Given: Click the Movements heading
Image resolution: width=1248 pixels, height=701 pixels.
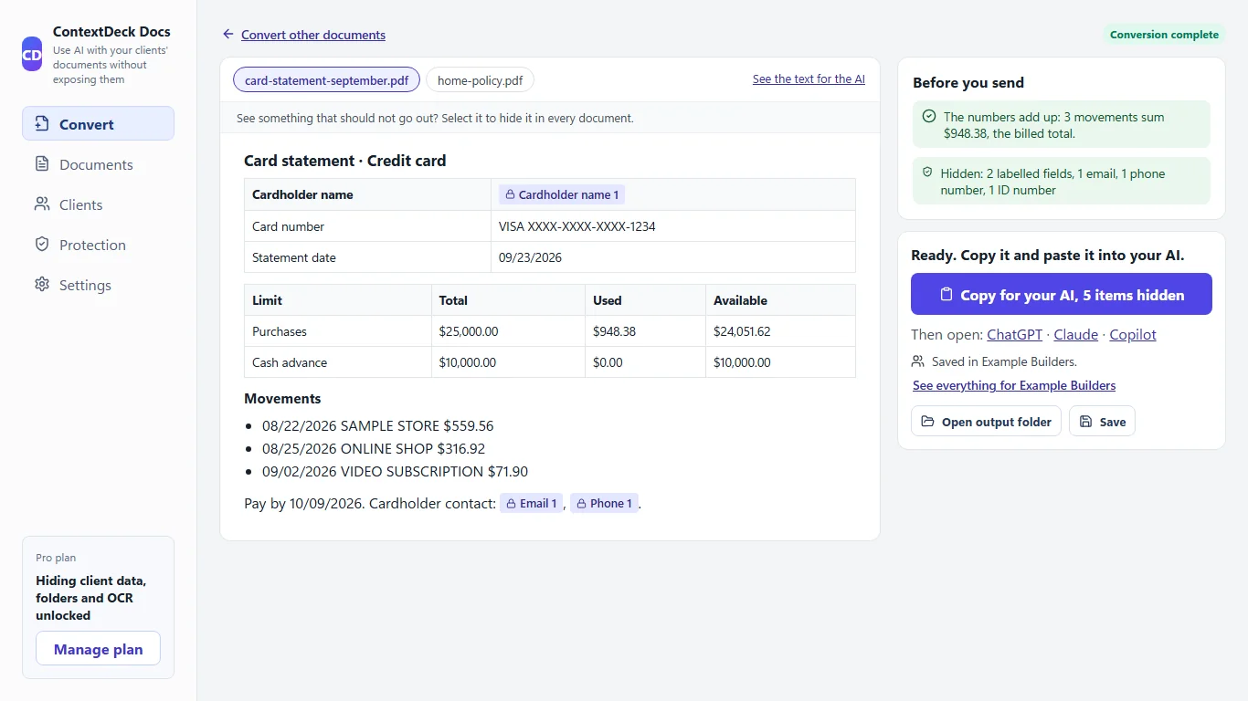Looking at the screenshot, I should pos(282,399).
